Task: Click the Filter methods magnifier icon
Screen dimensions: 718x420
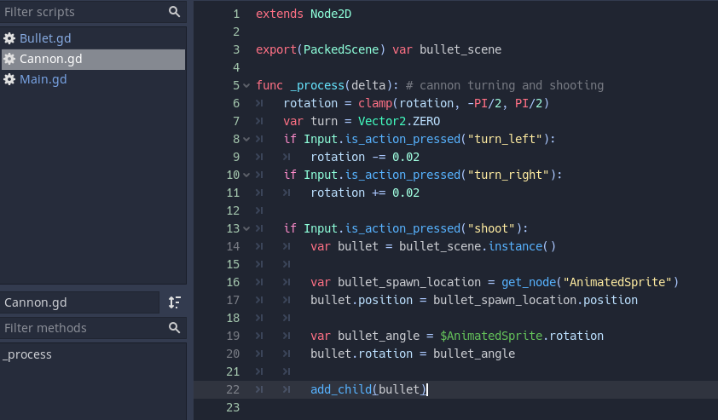Action: [174, 328]
